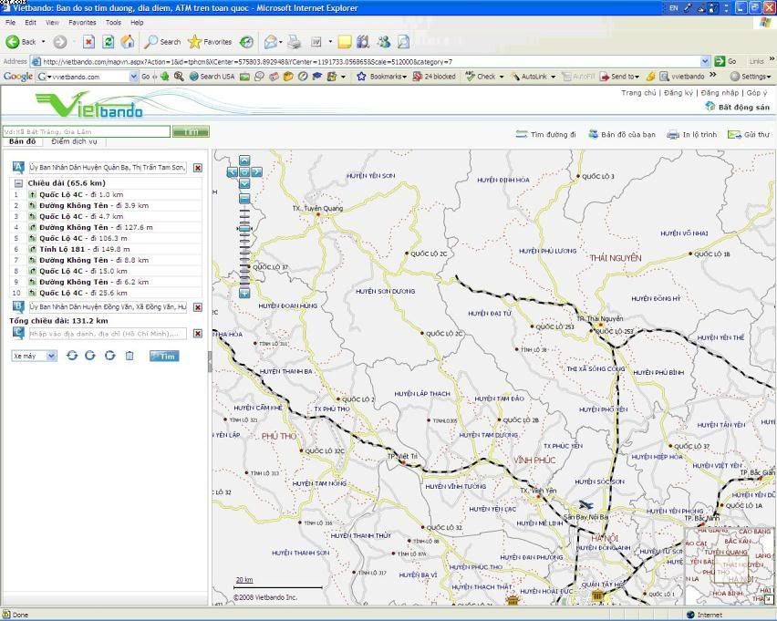Clear the point C address field
The height and width of the screenshot is (621, 777).
tap(198, 334)
